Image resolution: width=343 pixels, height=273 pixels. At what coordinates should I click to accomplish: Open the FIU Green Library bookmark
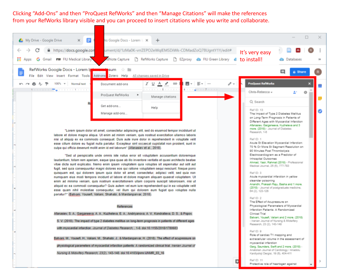[213, 59]
